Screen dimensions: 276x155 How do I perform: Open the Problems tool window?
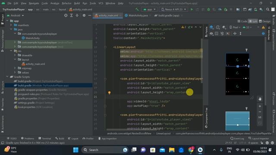point(28,139)
